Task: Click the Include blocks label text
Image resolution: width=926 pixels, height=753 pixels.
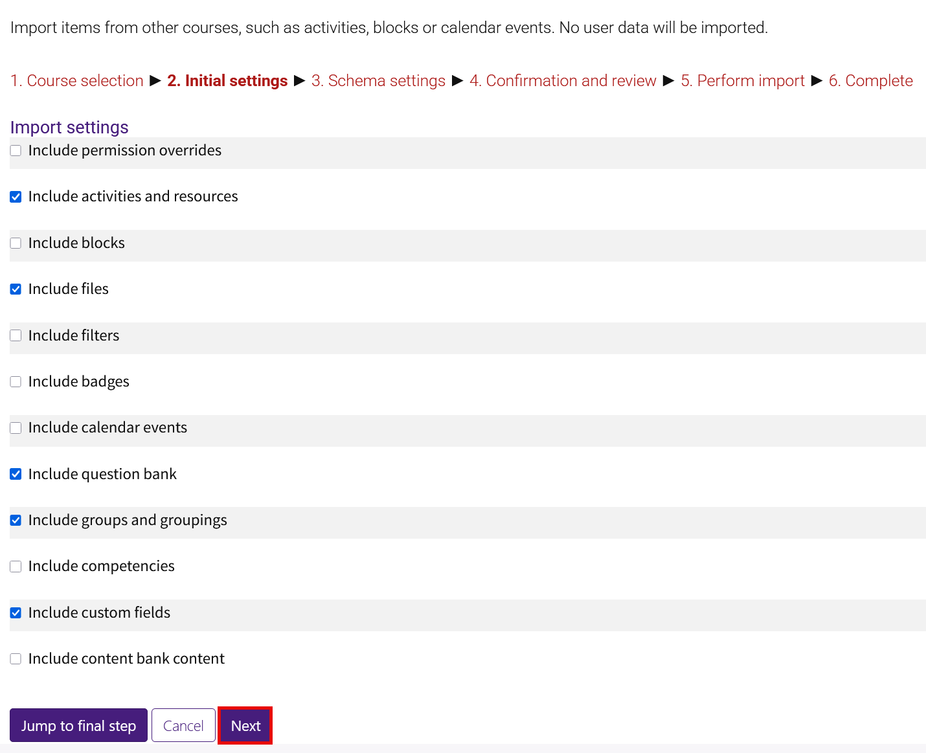Action: 76,243
